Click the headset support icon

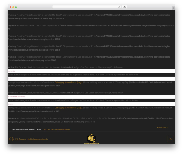click(x=11, y=139)
